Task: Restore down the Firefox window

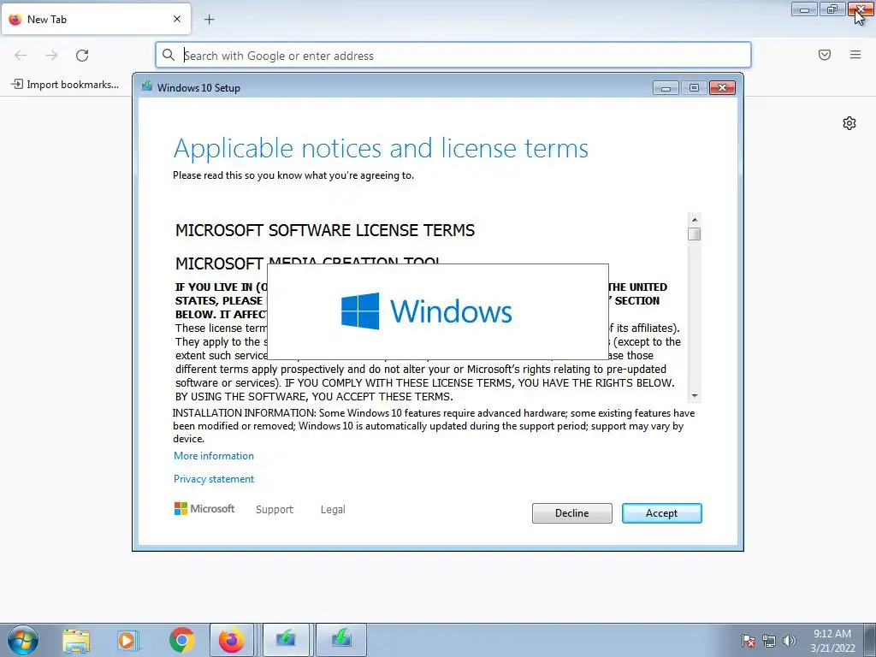Action: coord(832,9)
